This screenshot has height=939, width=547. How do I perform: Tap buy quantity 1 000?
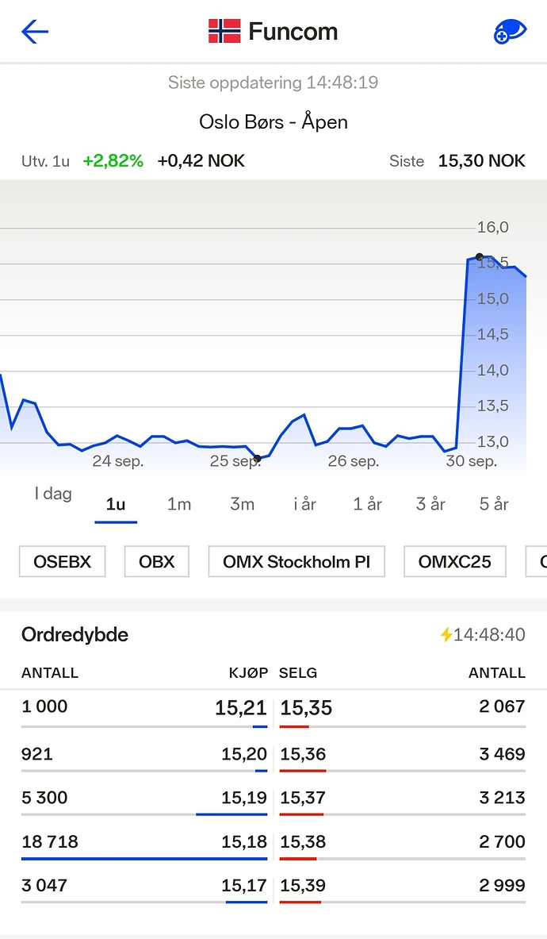[x=44, y=706]
